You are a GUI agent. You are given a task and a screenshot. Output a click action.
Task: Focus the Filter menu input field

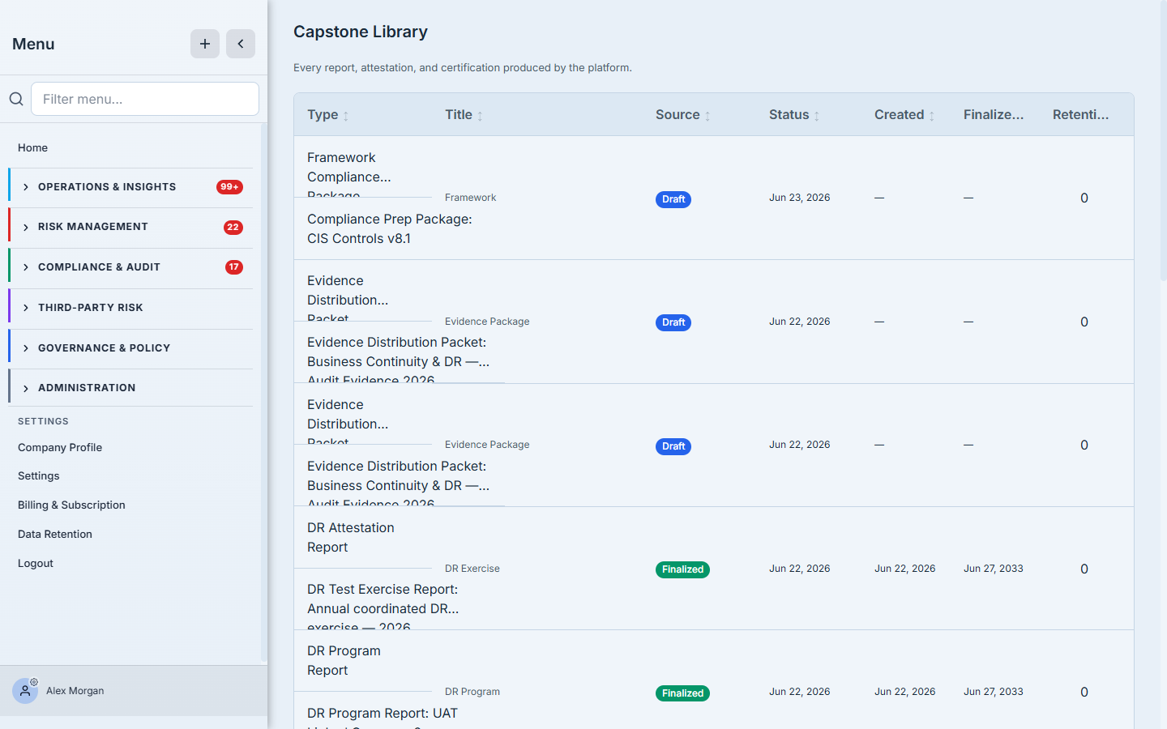click(145, 99)
